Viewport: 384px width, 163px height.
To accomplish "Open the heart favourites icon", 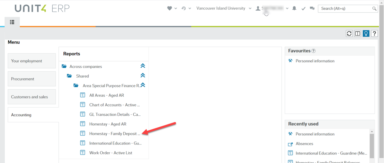I will click(170, 8).
